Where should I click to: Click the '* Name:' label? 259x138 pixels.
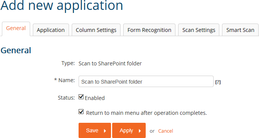(64, 80)
